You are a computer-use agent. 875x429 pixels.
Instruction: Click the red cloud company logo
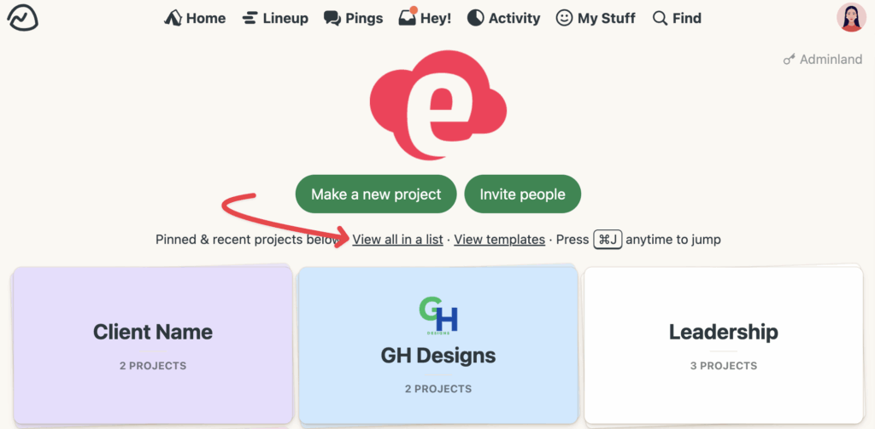pos(437,103)
